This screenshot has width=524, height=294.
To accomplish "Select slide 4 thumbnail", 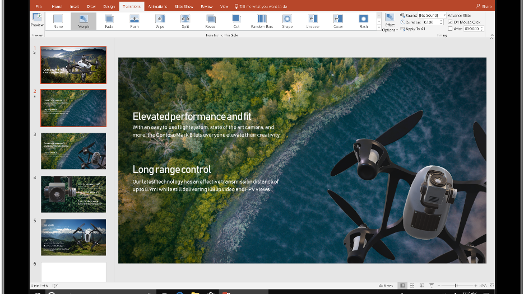I will pyautogui.click(x=73, y=194).
